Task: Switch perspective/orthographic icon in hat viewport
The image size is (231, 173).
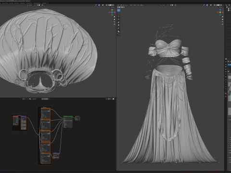Action: (115, 24)
